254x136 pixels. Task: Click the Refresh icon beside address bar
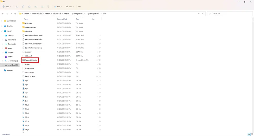pyautogui.click(x=203, y=14)
